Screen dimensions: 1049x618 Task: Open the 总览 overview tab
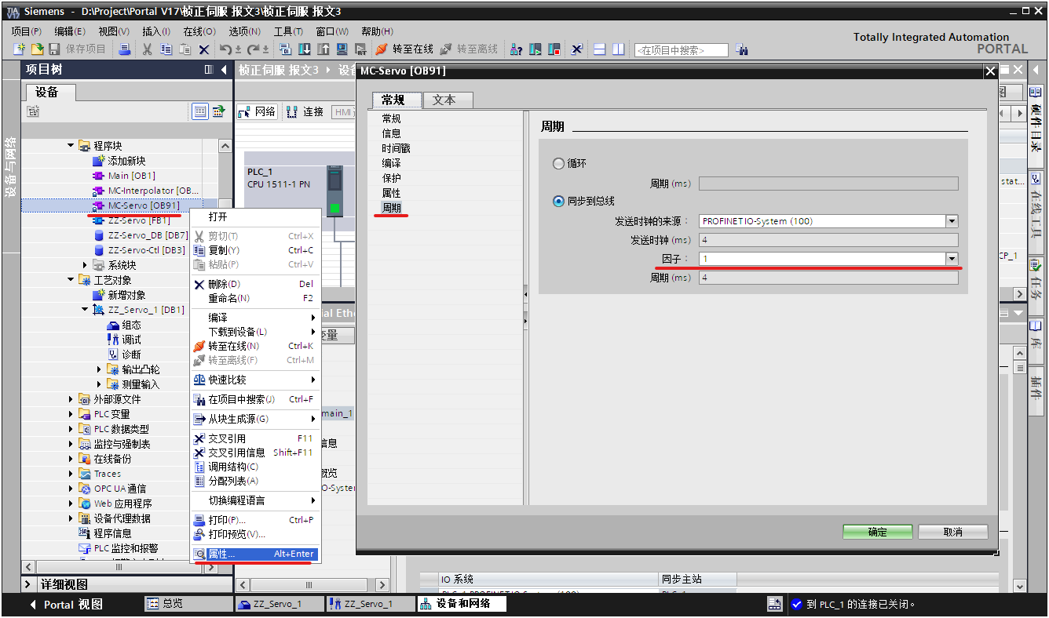[188, 604]
